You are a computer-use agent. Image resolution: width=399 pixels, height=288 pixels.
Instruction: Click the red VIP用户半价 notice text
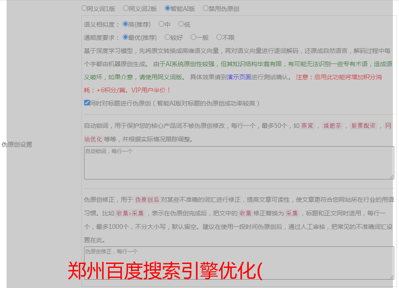coord(151,90)
